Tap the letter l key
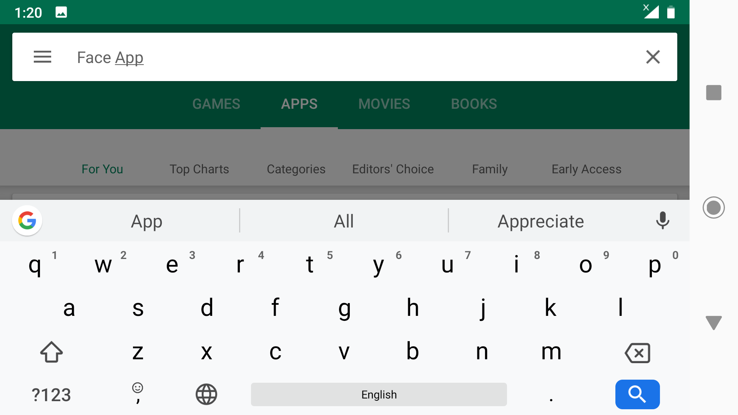 [620, 308]
